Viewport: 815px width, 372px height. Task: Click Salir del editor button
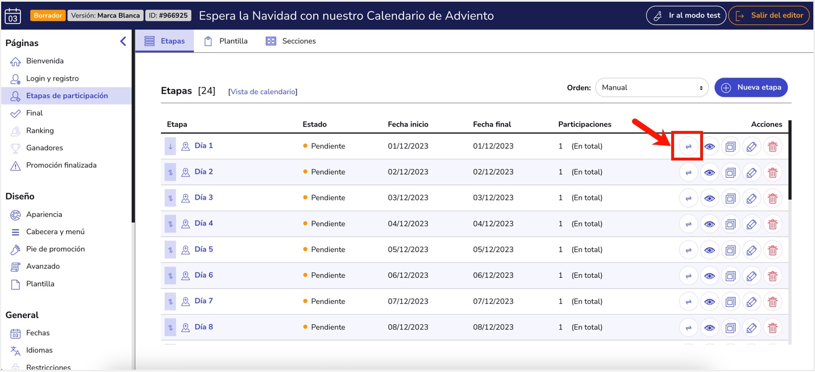pyautogui.click(x=769, y=16)
